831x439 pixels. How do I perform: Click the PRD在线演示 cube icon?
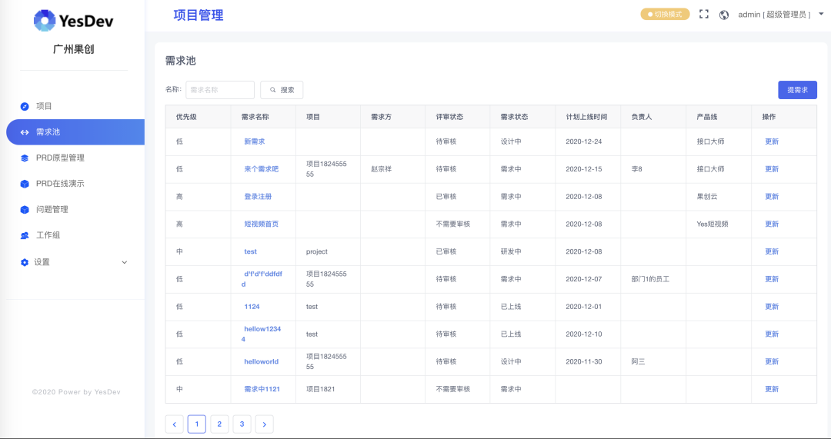click(25, 184)
